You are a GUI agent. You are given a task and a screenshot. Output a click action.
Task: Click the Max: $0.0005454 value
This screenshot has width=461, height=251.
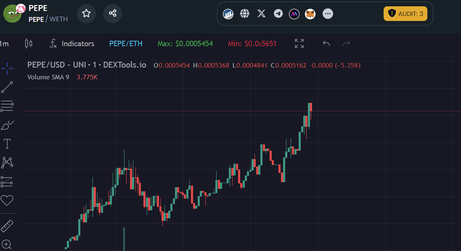click(185, 44)
